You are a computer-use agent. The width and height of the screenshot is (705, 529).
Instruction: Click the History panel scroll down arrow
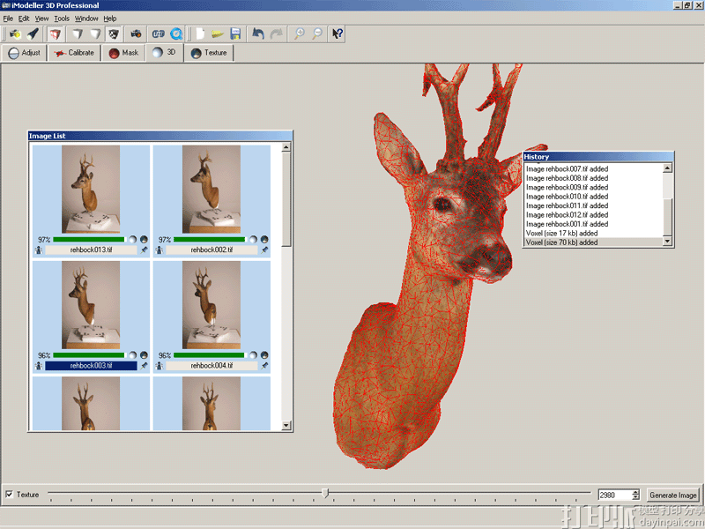coord(668,242)
